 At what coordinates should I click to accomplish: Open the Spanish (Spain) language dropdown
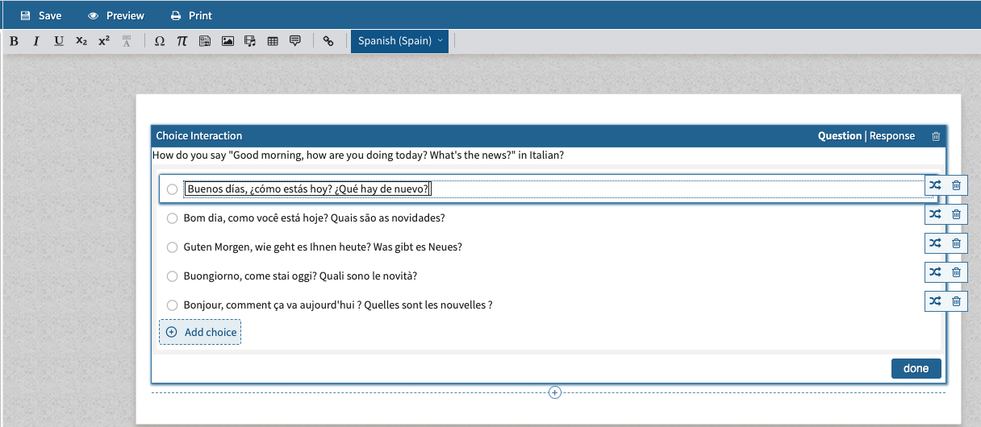click(x=400, y=41)
